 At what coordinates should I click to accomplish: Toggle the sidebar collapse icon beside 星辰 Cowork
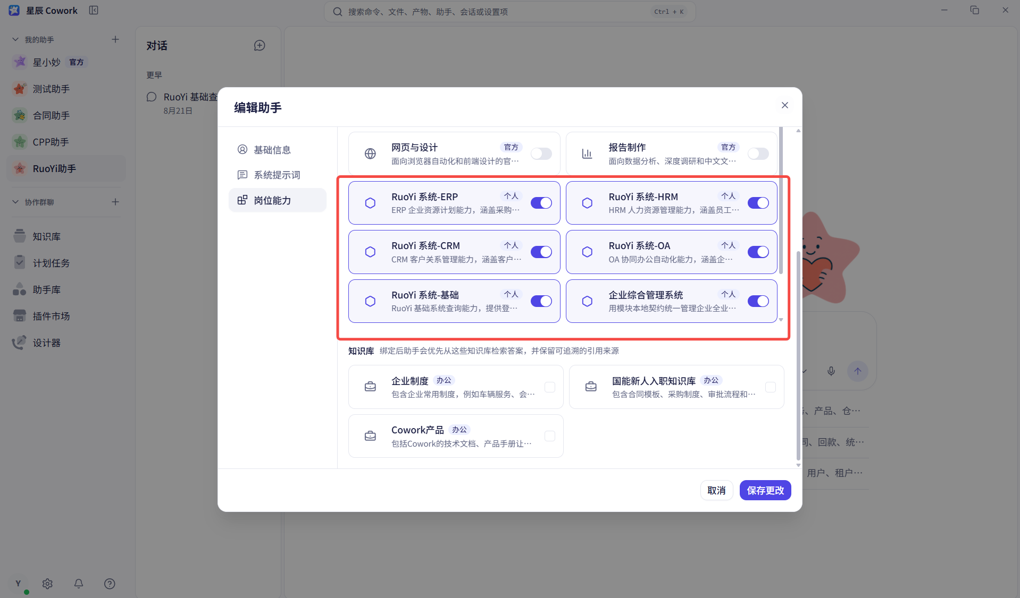pyautogui.click(x=94, y=10)
